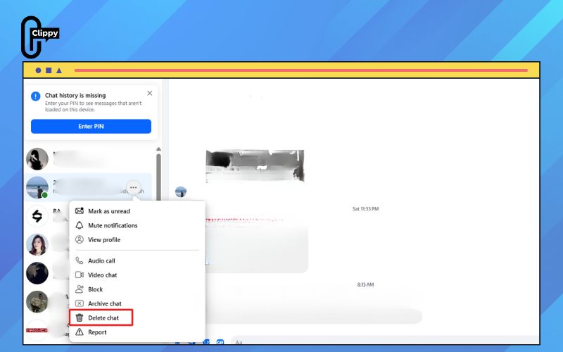Click the chat list scrollbar up arrow
This screenshot has height=352, width=563.
[158, 149]
